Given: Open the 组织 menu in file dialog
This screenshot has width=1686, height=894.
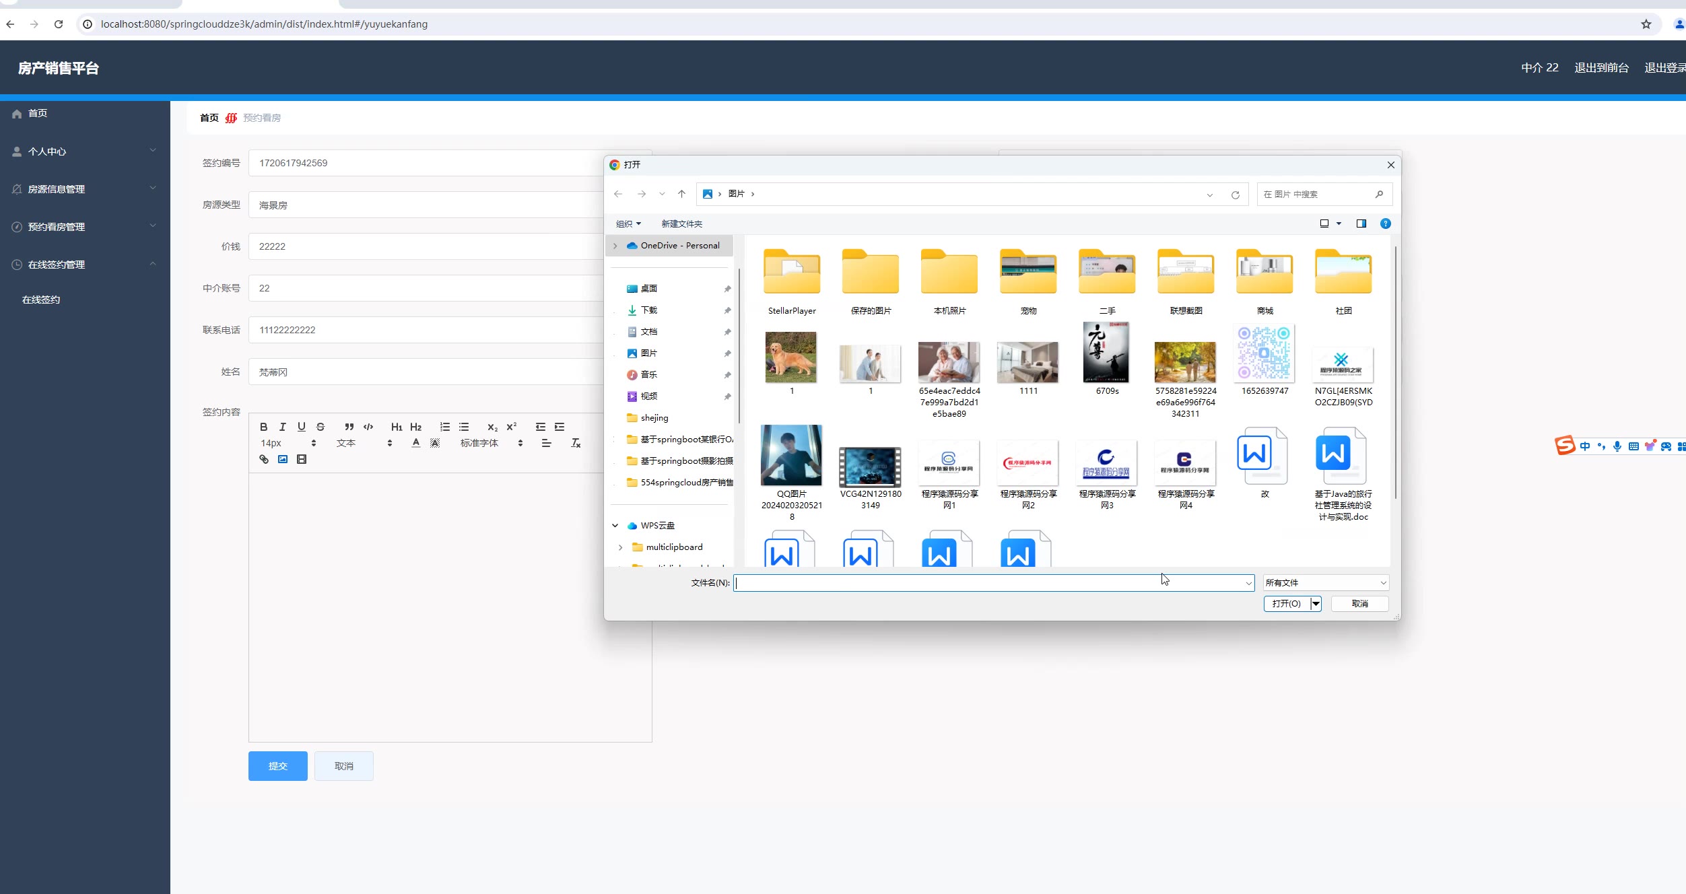Looking at the screenshot, I should (x=628, y=224).
